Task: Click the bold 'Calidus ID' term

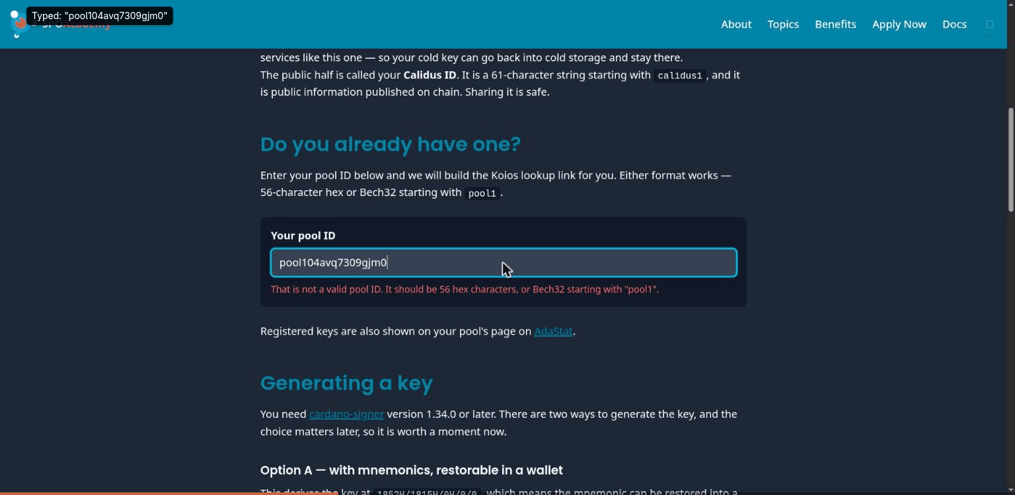Action: 430,75
